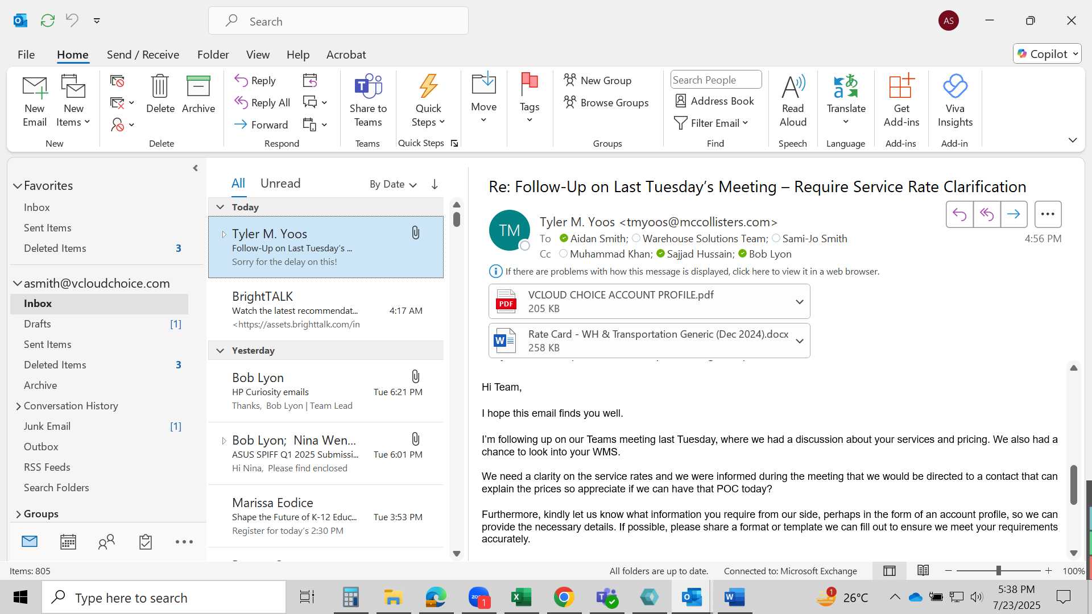Click New Group
This screenshot has width=1092, height=614.
[x=598, y=80]
